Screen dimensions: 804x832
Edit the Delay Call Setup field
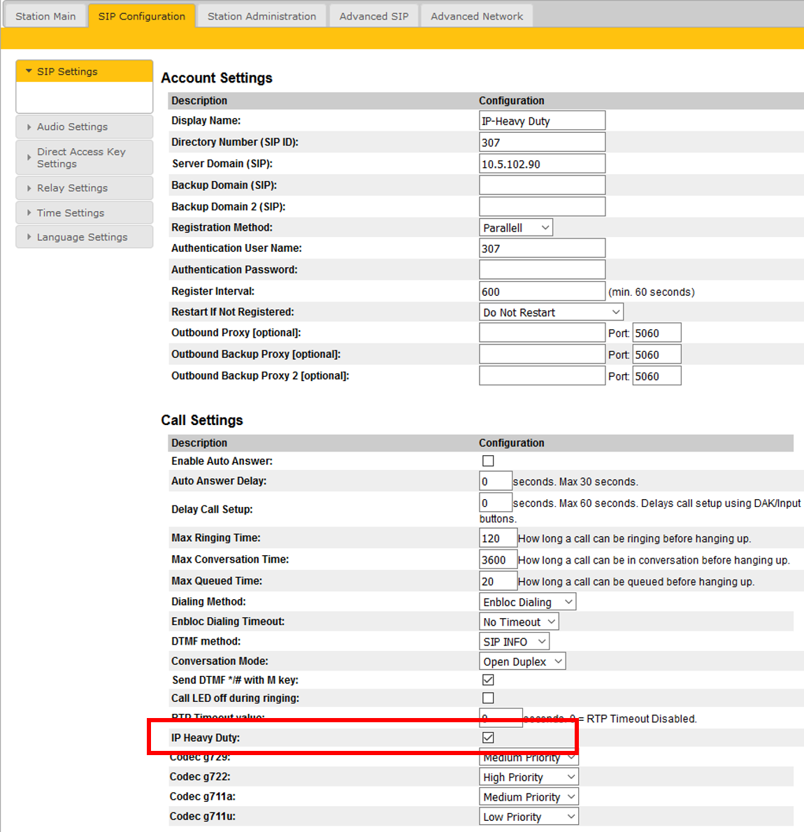click(x=496, y=503)
